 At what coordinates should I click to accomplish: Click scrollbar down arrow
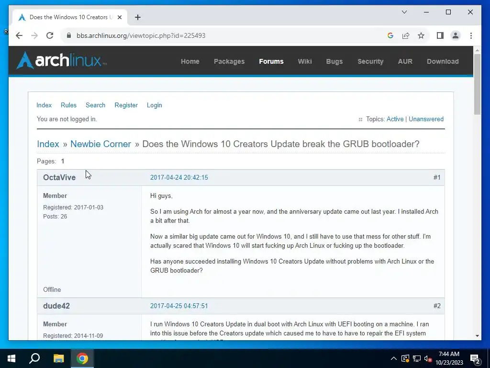pos(477,336)
